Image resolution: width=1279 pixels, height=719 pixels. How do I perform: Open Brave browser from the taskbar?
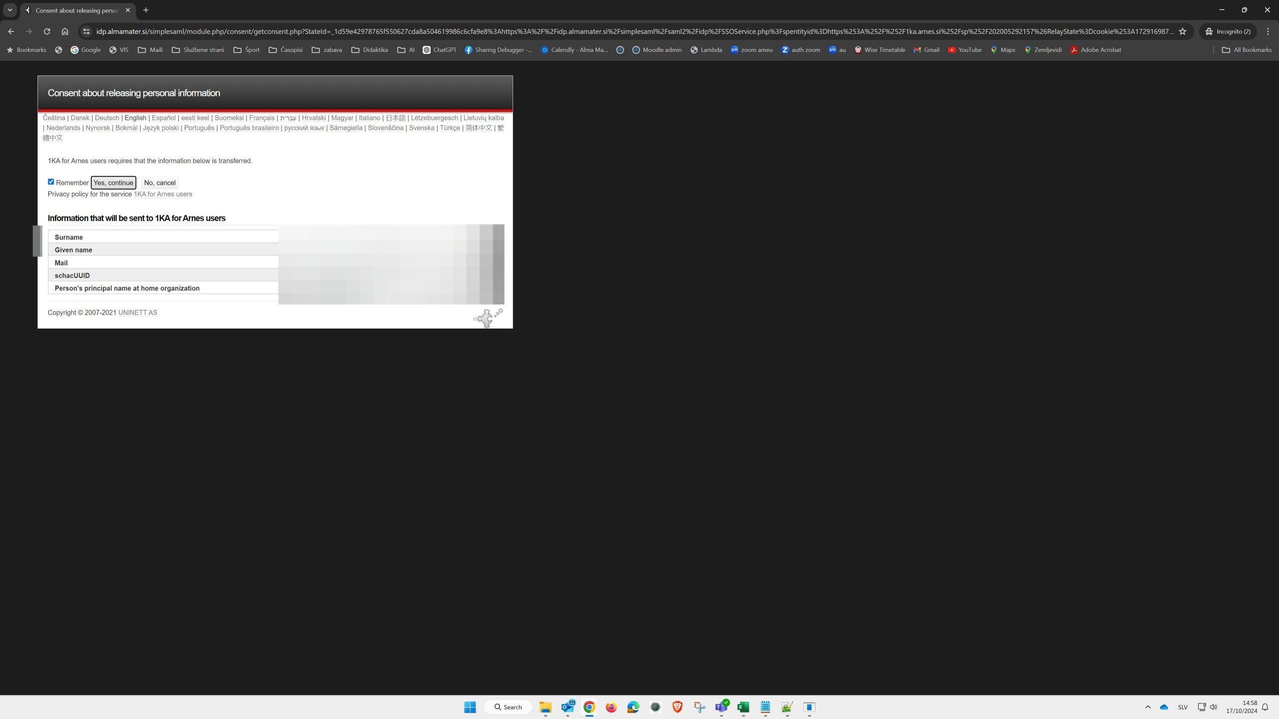point(677,707)
